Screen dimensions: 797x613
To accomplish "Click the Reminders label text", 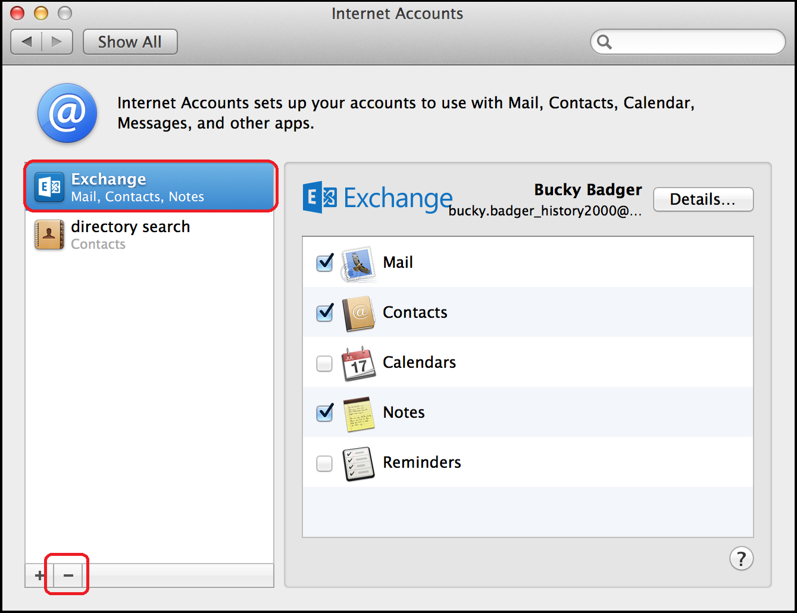I will tap(422, 462).
